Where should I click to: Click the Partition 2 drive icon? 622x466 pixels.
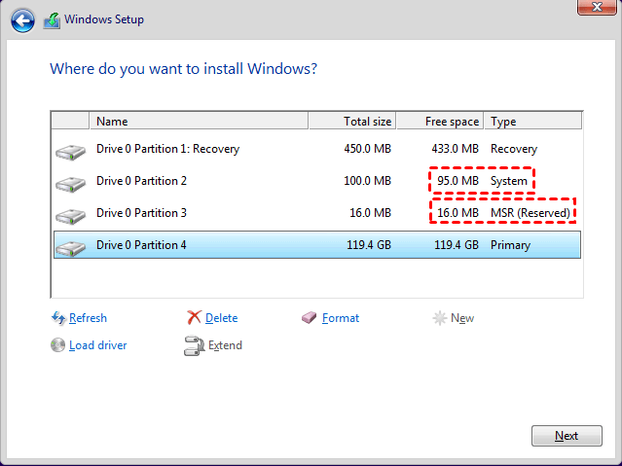click(71, 183)
